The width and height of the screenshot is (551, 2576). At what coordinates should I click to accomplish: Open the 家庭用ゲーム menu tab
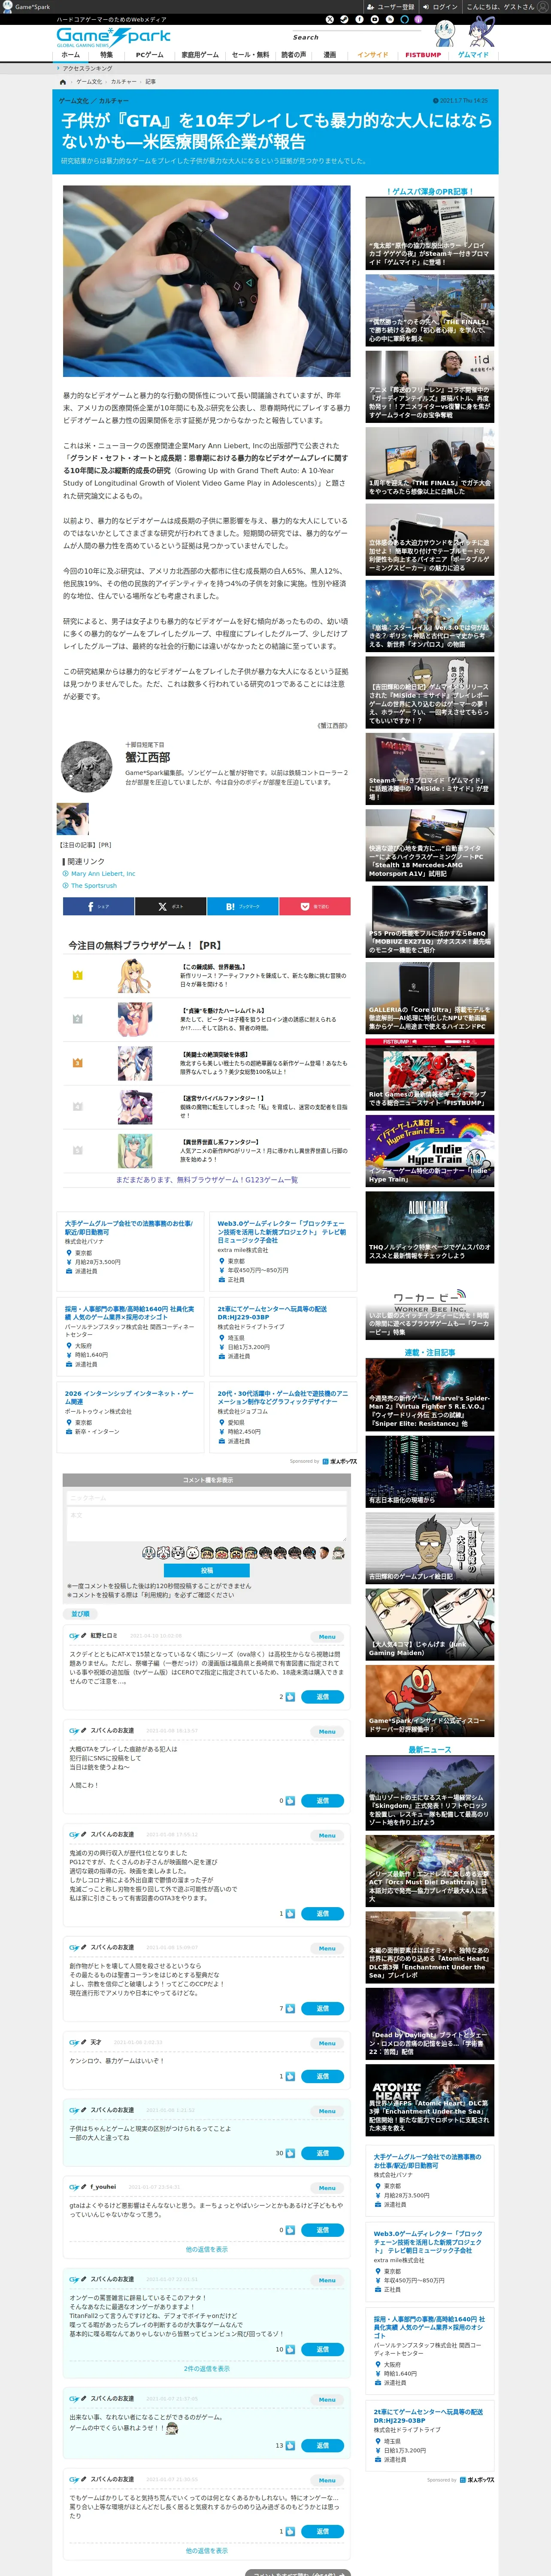pos(200,55)
